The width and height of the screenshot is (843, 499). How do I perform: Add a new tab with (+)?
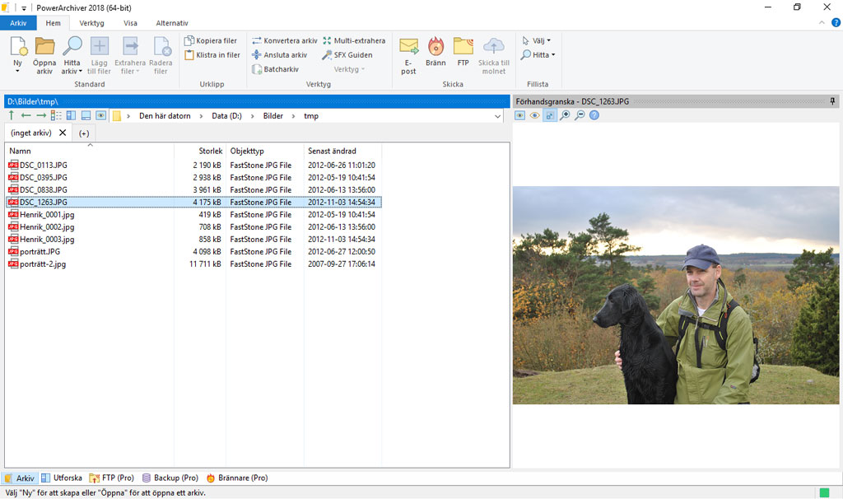[x=84, y=133]
